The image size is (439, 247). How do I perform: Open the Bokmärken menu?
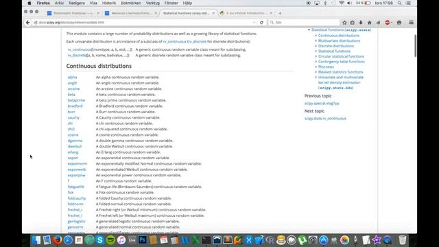coord(131,3)
